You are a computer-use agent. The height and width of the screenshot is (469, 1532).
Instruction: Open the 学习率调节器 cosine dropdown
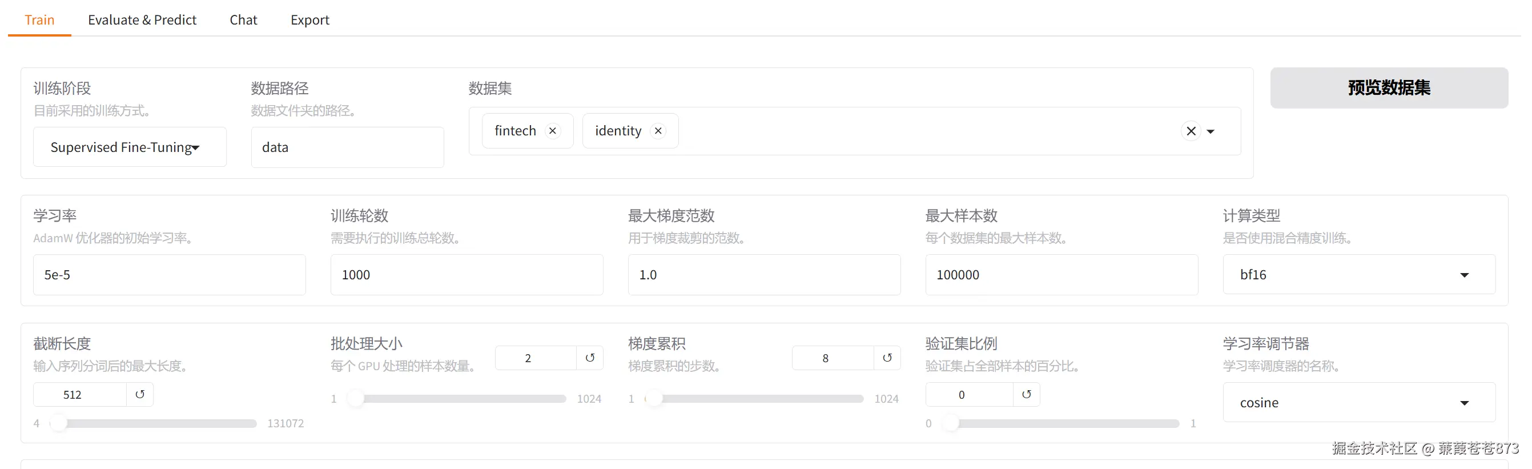coord(1359,402)
